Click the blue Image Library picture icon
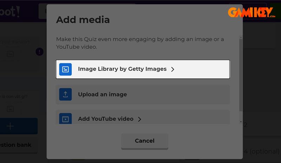Viewport: 281px width, 163px height. (65, 69)
